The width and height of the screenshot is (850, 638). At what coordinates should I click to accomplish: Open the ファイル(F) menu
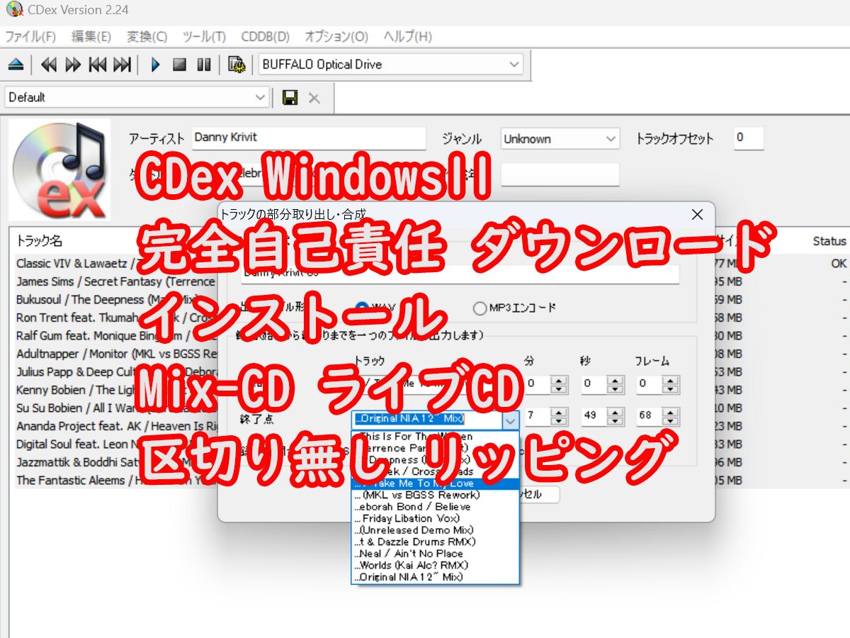[x=30, y=37]
